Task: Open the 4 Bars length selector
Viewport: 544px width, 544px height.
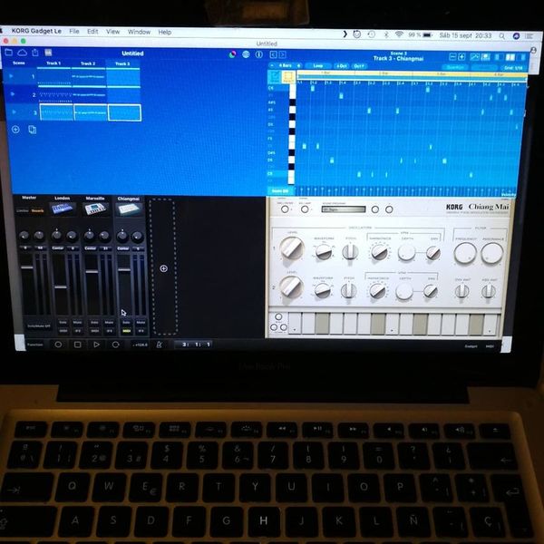Action: tap(286, 65)
